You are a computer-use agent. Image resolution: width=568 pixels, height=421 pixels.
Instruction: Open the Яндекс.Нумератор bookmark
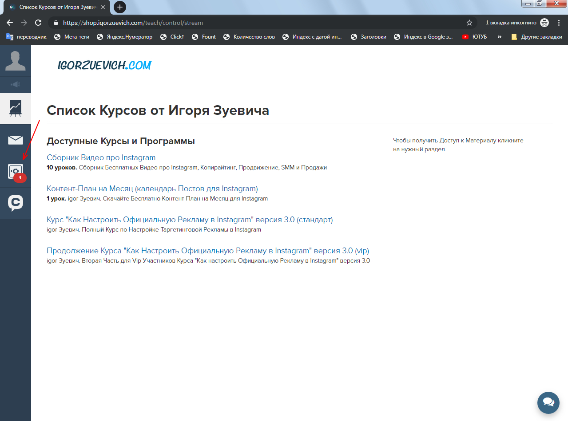(x=124, y=37)
